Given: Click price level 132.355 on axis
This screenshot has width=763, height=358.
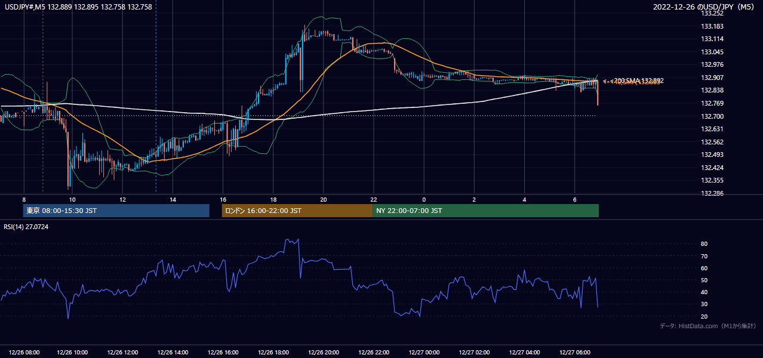Looking at the screenshot, I should click(x=712, y=180).
